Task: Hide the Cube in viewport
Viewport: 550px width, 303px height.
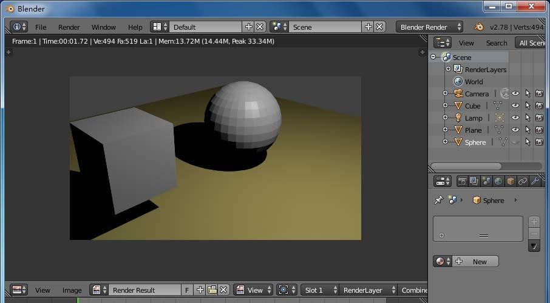Action: pyautogui.click(x=515, y=105)
